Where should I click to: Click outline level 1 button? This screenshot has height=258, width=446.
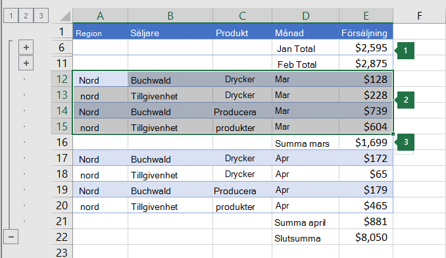pos(11,16)
